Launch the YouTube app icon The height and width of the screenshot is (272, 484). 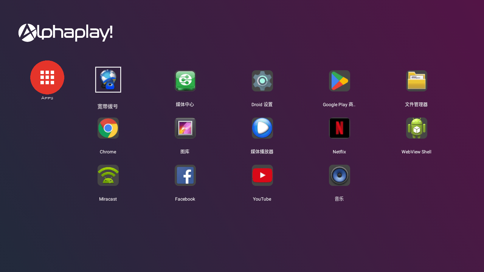tap(262, 175)
